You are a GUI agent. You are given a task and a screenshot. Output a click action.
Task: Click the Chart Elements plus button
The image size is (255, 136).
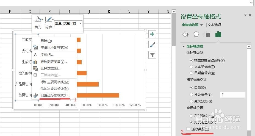tap(152, 34)
